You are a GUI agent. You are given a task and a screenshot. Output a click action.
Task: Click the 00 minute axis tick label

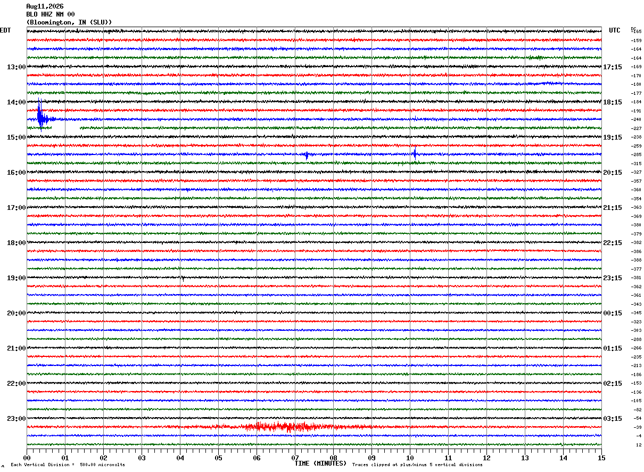[27, 458]
